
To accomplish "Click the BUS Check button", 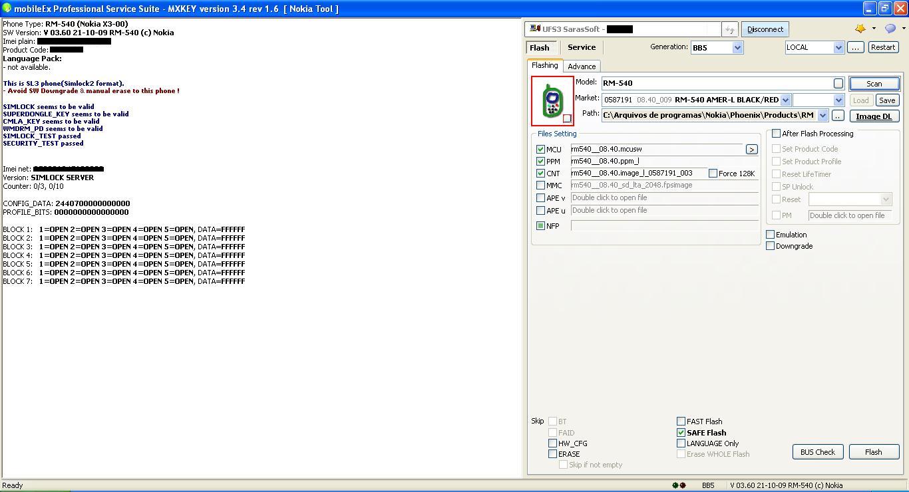I will click(818, 452).
